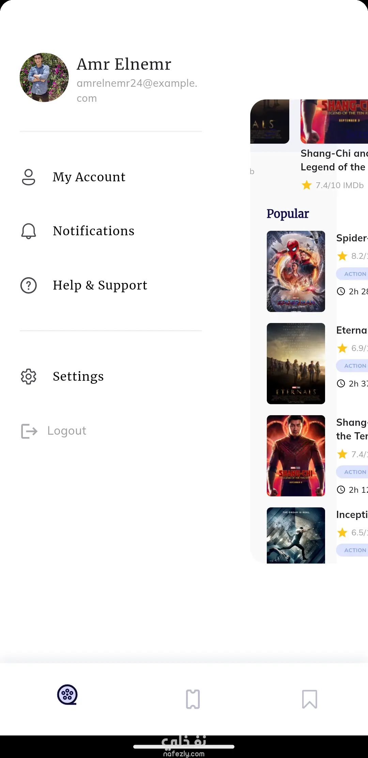The width and height of the screenshot is (368, 758).
Task: Open My Account menu item
Action: point(89,177)
